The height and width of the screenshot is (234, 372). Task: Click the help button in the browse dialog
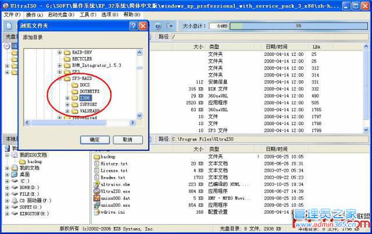click(134, 26)
